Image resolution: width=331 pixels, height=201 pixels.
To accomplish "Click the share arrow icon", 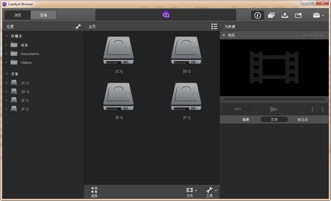I will 298,15.
